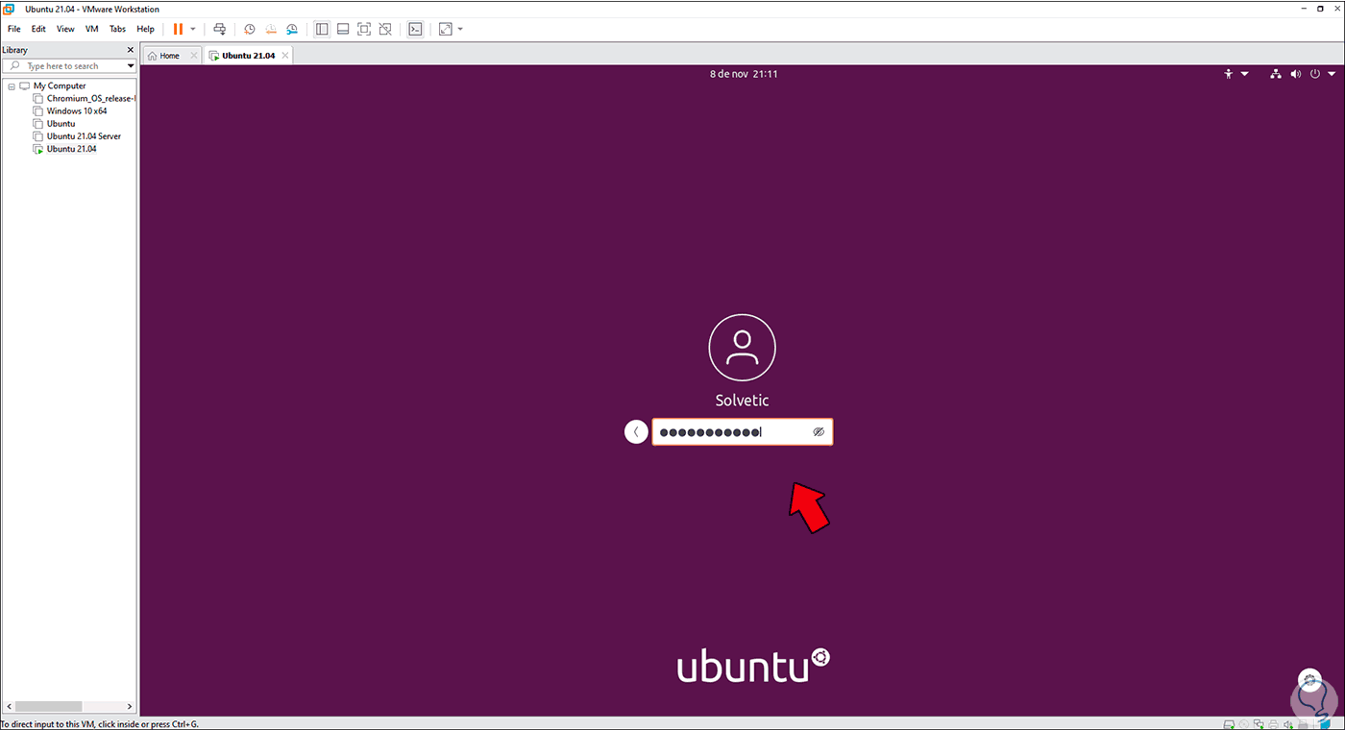Screen dimensions: 1345x730
Task: Click the Ubuntu volume icon
Action: (x=1295, y=74)
